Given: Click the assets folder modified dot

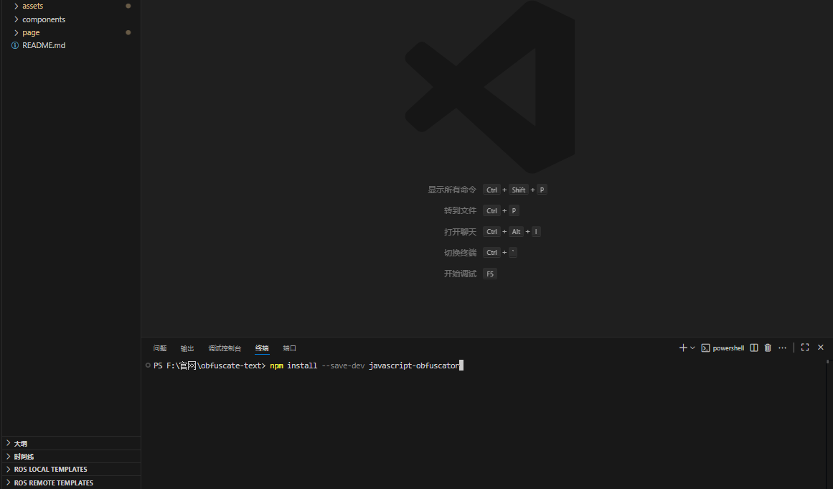Looking at the screenshot, I should 128,6.
